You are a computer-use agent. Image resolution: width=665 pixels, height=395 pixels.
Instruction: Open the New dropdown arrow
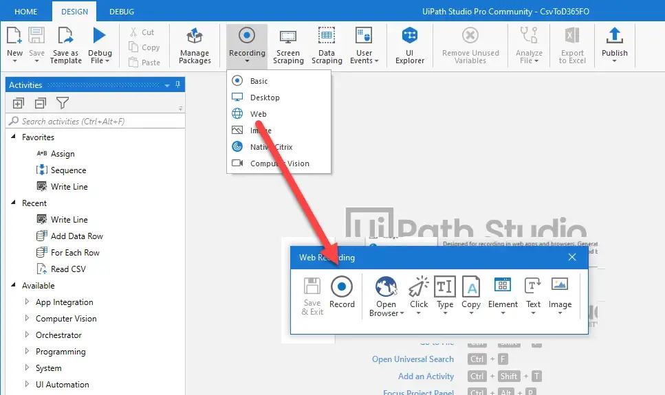coord(14,61)
